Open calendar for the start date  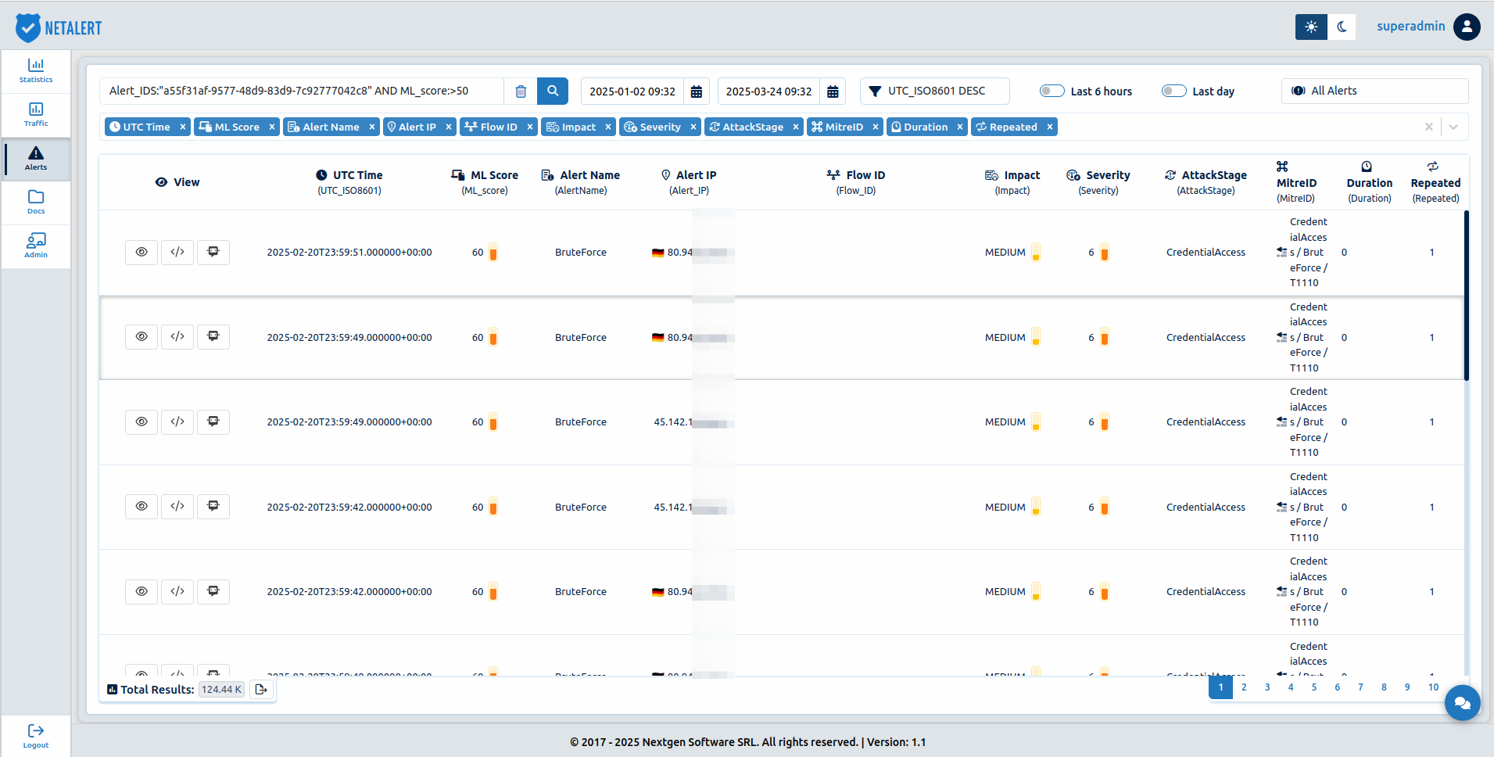point(696,91)
